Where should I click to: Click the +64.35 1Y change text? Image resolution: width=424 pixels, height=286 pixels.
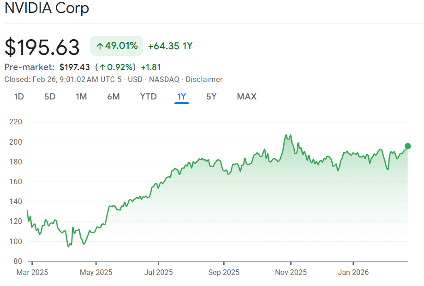[x=170, y=46]
